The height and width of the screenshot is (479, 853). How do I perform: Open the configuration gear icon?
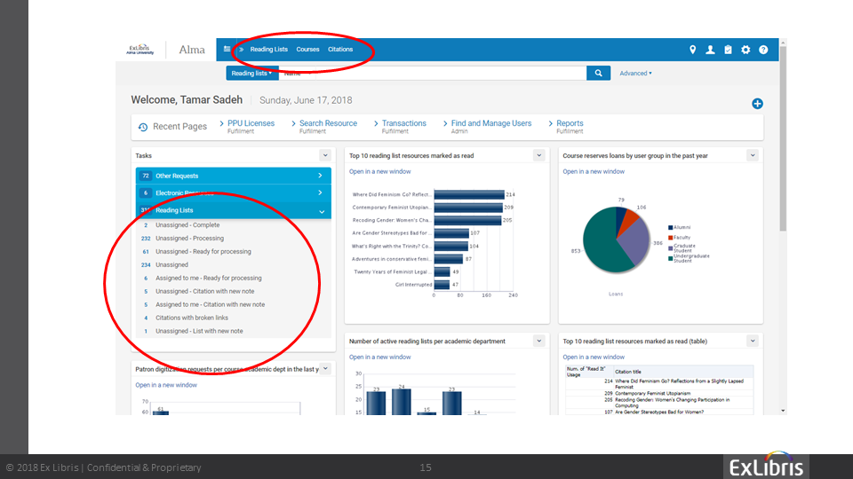[x=745, y=50]
